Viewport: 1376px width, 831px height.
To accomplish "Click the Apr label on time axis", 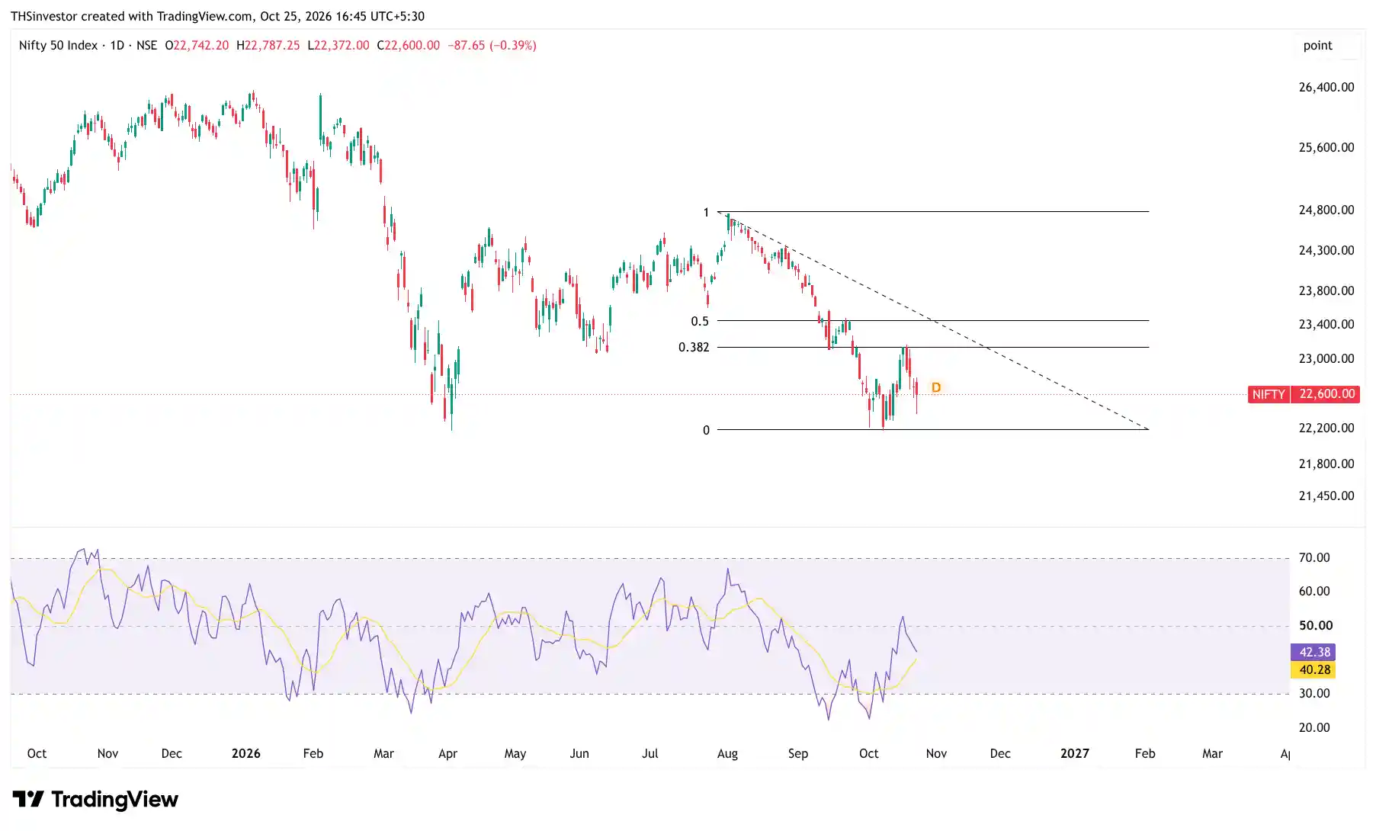I will click(448, 753).
